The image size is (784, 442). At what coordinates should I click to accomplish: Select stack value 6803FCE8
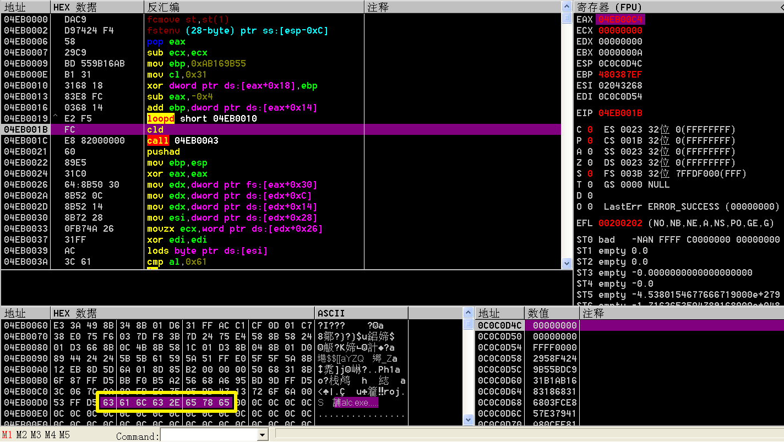(554, 402)
